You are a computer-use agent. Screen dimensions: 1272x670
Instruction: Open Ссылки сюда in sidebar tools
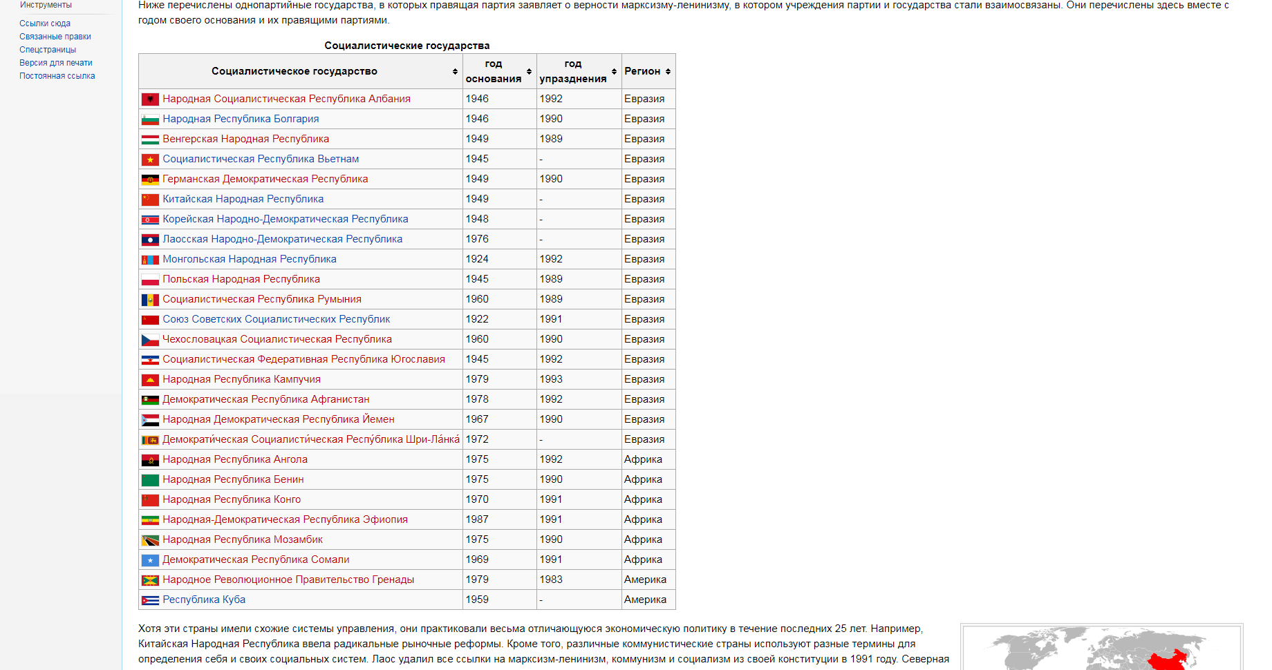45,23
